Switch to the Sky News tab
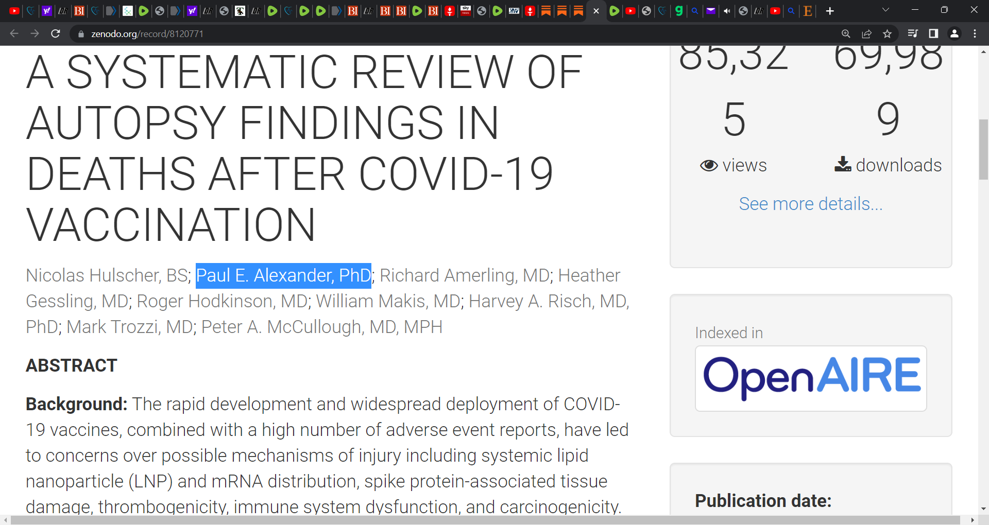The width and height of the screenshot is (989, 525). (x=466, y=11)
